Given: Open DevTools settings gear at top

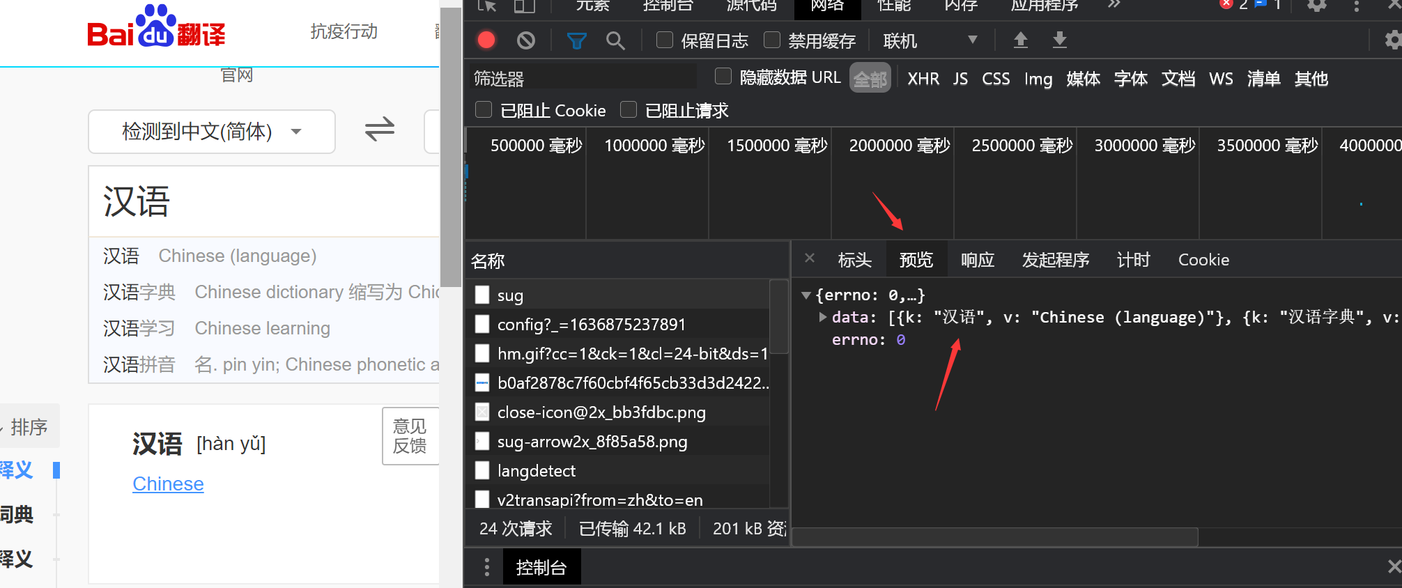Looking at the screenshot, I should coord(1316,6).
